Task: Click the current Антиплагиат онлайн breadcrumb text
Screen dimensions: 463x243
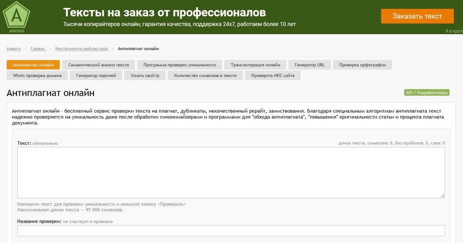Action: 138,49
